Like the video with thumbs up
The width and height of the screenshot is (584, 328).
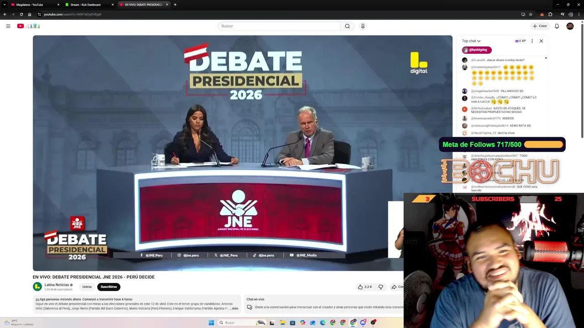click(x=365, y=287)
